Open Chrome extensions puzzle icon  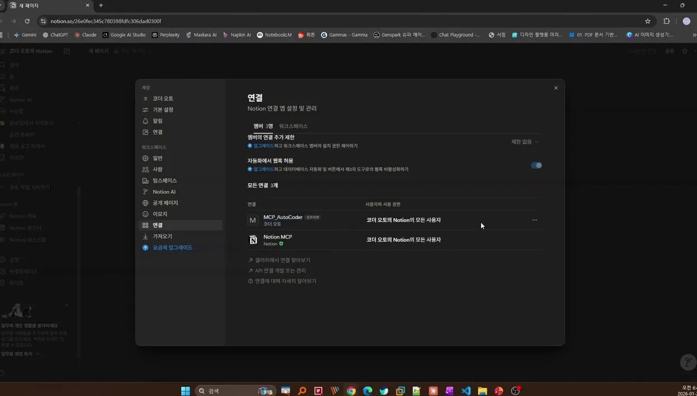[667, 21]
